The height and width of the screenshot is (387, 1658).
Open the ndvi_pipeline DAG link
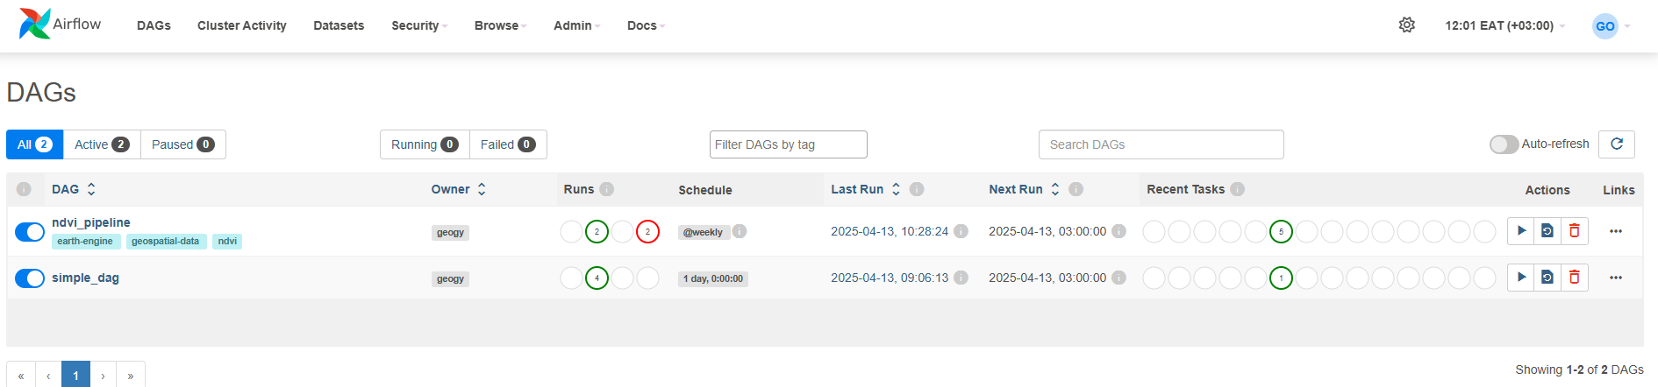[91, 222]
